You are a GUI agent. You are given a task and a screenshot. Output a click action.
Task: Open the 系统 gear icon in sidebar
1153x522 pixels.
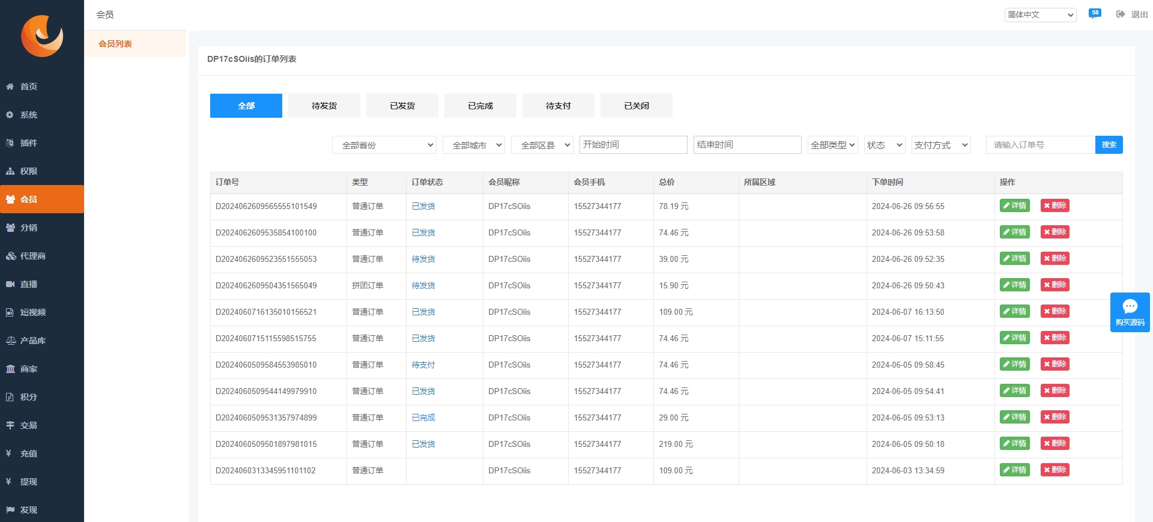click(x=10, y=115)
